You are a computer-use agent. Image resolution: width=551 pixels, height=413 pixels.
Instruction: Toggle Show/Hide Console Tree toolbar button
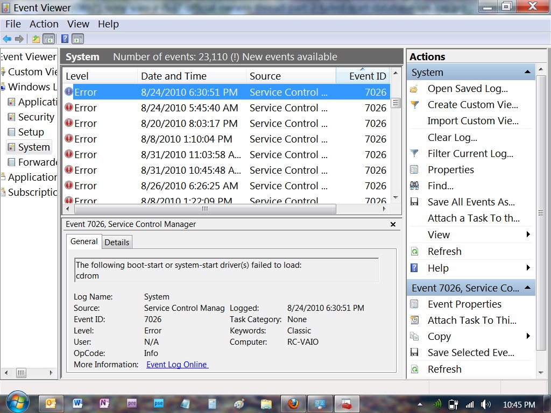[49, 39]
